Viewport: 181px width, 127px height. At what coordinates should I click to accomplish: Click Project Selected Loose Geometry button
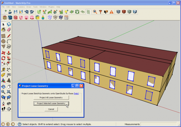pyautogui.click(x=51, y=103)
